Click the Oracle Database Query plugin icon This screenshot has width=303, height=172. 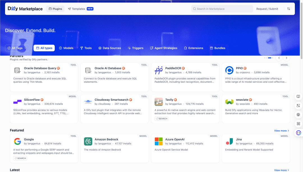click(x=17, y=70)
